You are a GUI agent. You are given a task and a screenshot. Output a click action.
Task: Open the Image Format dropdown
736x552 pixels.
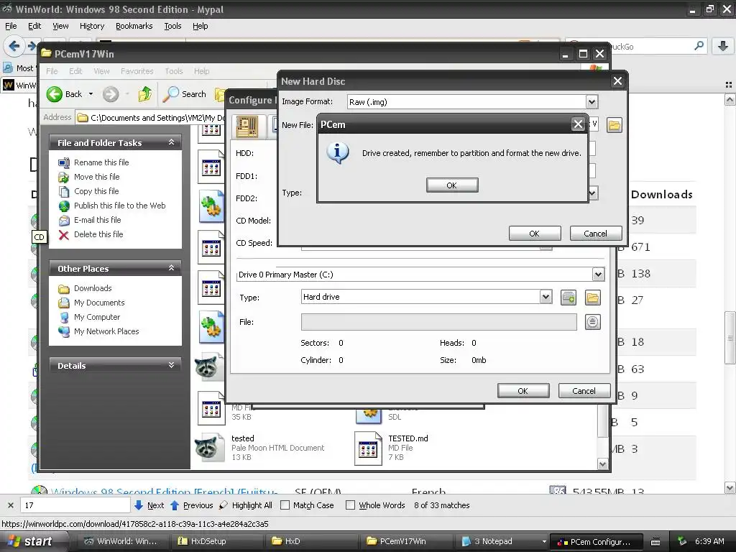(x=592, y=102)
